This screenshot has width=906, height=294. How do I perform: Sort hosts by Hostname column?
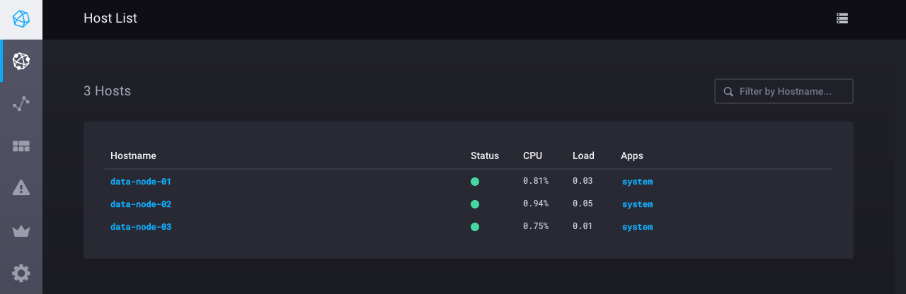(x=133, y=155)
